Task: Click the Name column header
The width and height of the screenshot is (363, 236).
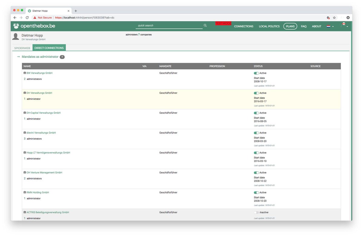Action: coord(27,66)
